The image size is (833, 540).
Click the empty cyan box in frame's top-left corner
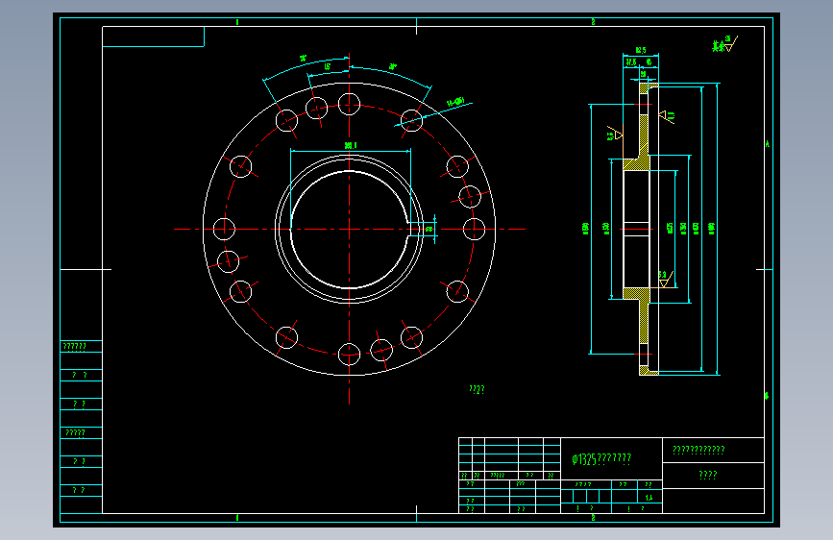[153, 37]
